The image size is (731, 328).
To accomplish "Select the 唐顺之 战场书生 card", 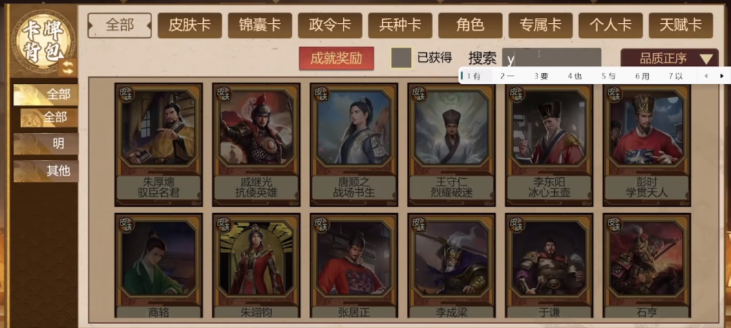I will tap(354, 145).
